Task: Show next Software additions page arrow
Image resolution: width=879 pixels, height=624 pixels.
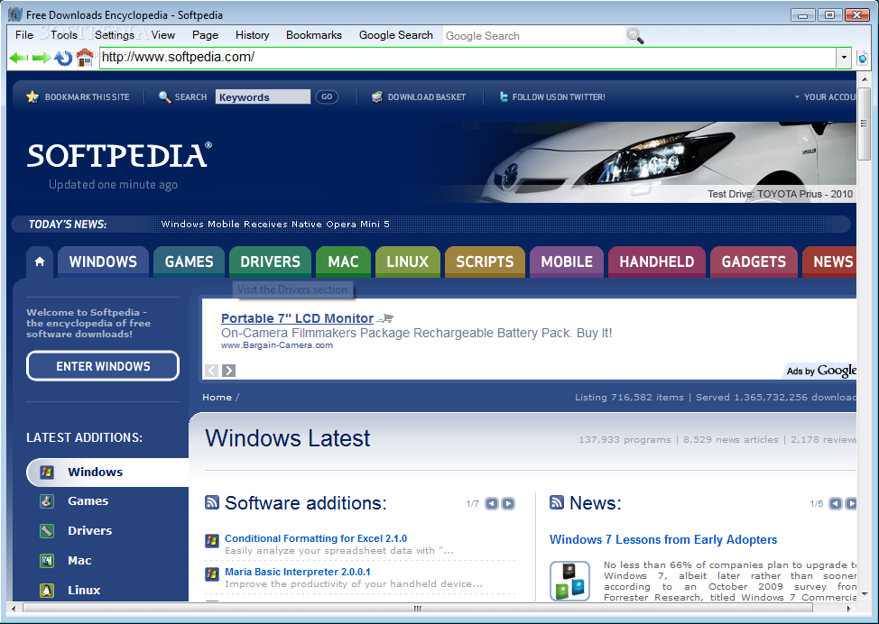Action: click(x=508, y=503)
